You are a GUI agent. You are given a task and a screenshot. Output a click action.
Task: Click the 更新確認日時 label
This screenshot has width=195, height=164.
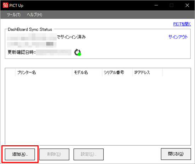point(22,52)
